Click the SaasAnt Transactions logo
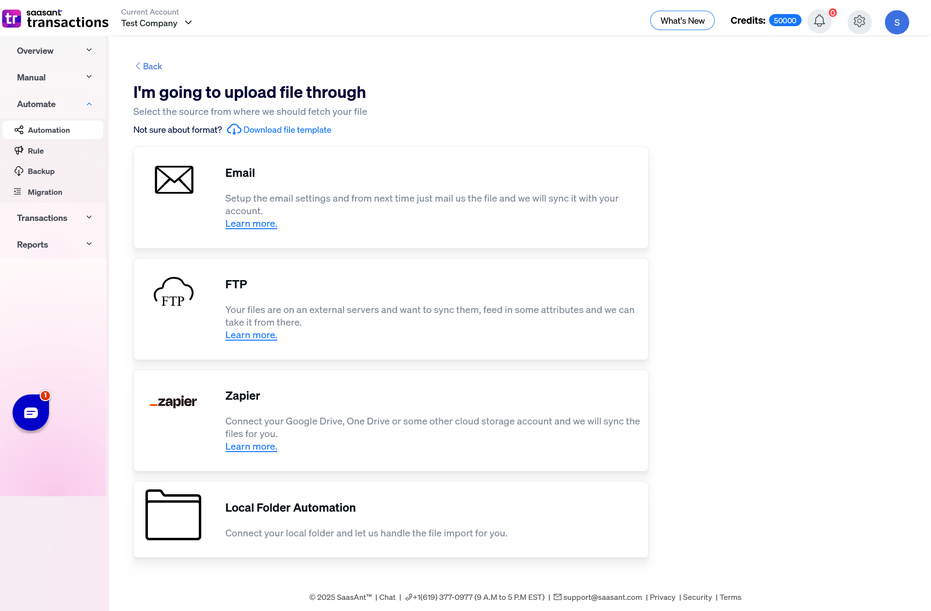Viewport: 931px width, 611px height. [x=55, y=18]
